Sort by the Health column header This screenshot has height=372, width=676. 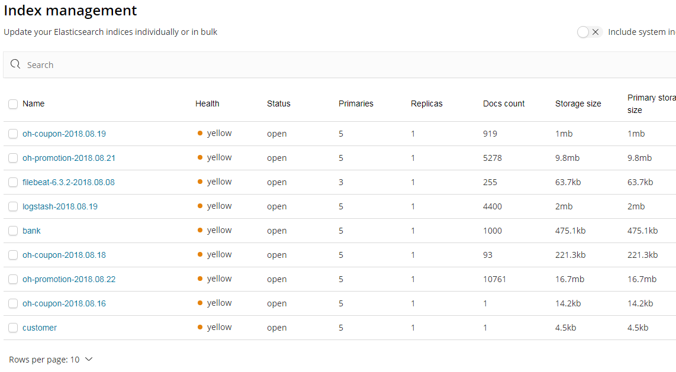coord(207,103)
